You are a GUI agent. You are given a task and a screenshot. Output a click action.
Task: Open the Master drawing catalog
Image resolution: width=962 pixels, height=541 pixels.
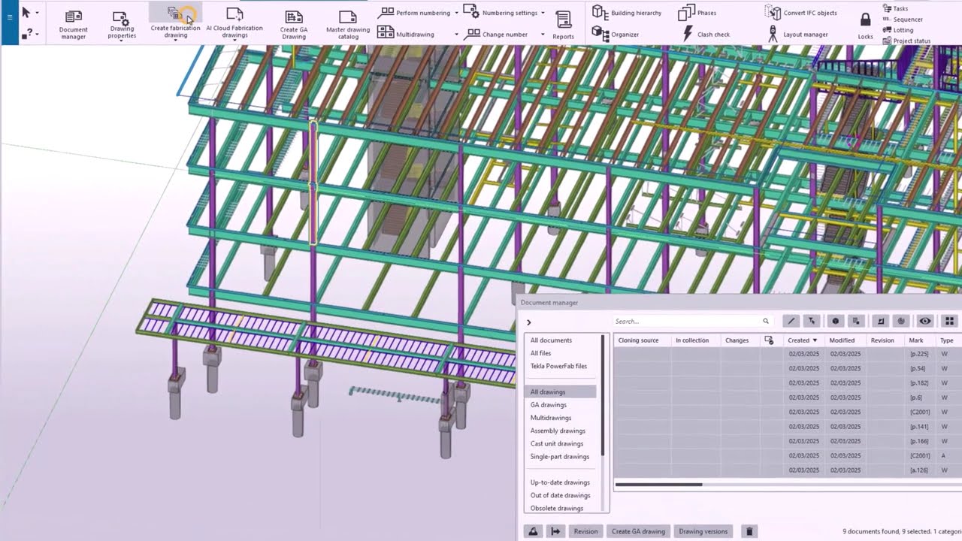(x=348, y=24)
